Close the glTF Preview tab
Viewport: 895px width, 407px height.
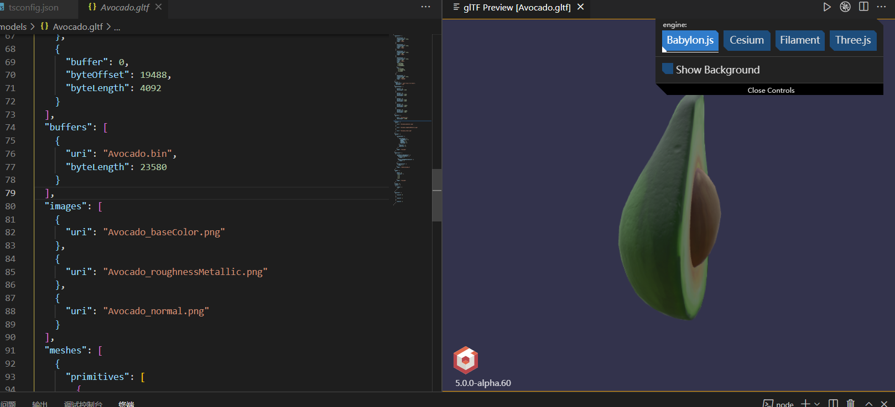coord(581,7)
